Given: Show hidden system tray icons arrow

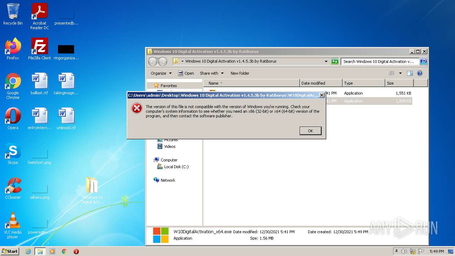Looking at the screenshot, I should (x=396, y=251).
